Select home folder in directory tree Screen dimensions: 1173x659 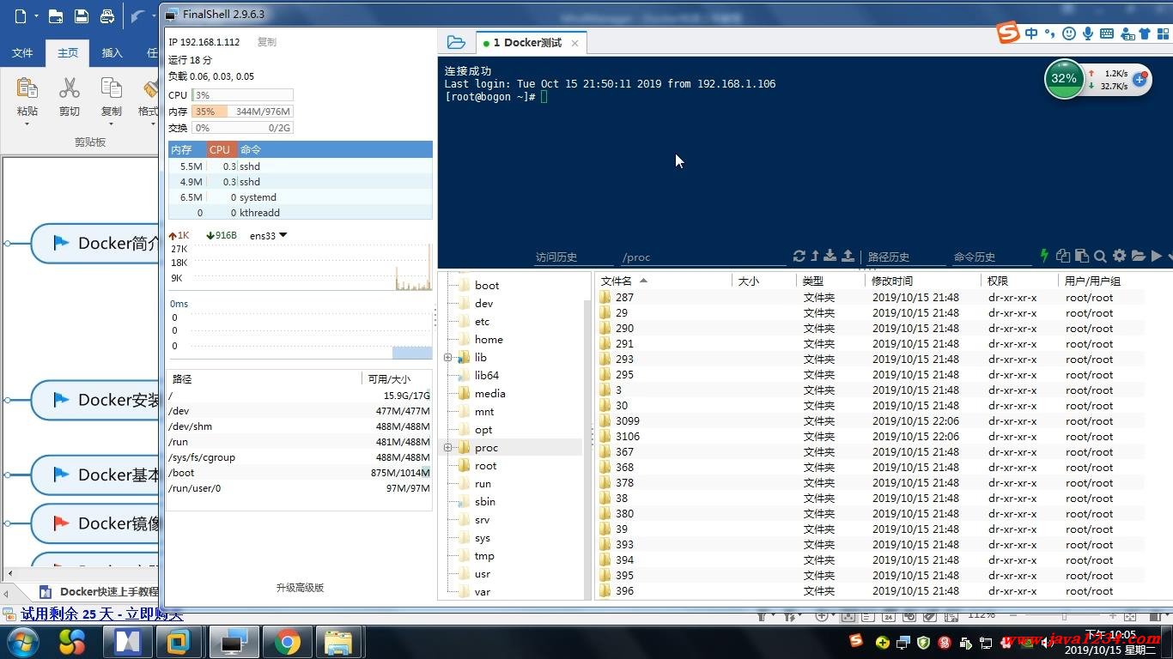click(x=489, y=340)
